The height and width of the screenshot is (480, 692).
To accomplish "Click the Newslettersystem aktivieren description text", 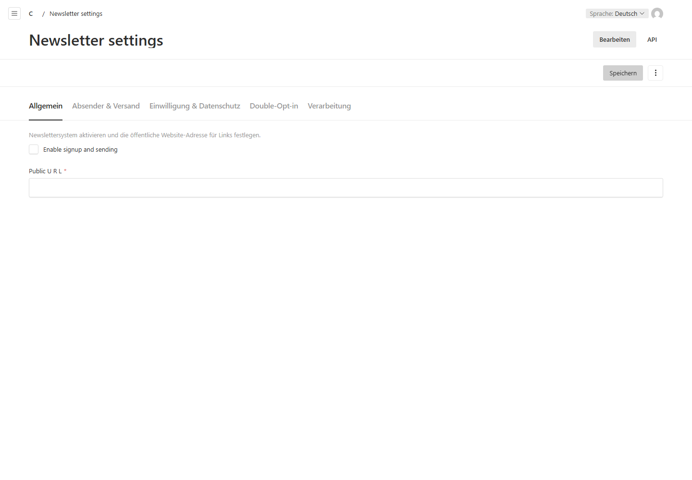I will click(x=145, y=135).
